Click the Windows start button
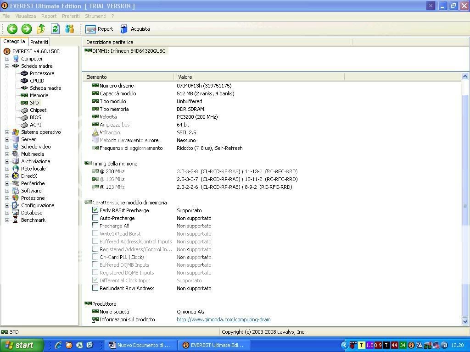The image size is (470, 352). pyautogui.click(x=22, y=345)
